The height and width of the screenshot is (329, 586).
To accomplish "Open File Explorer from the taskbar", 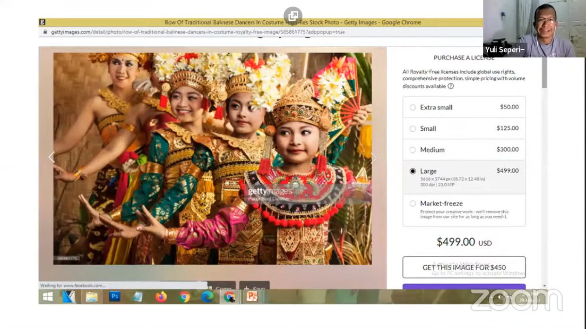I will click(x=92, y=296).
